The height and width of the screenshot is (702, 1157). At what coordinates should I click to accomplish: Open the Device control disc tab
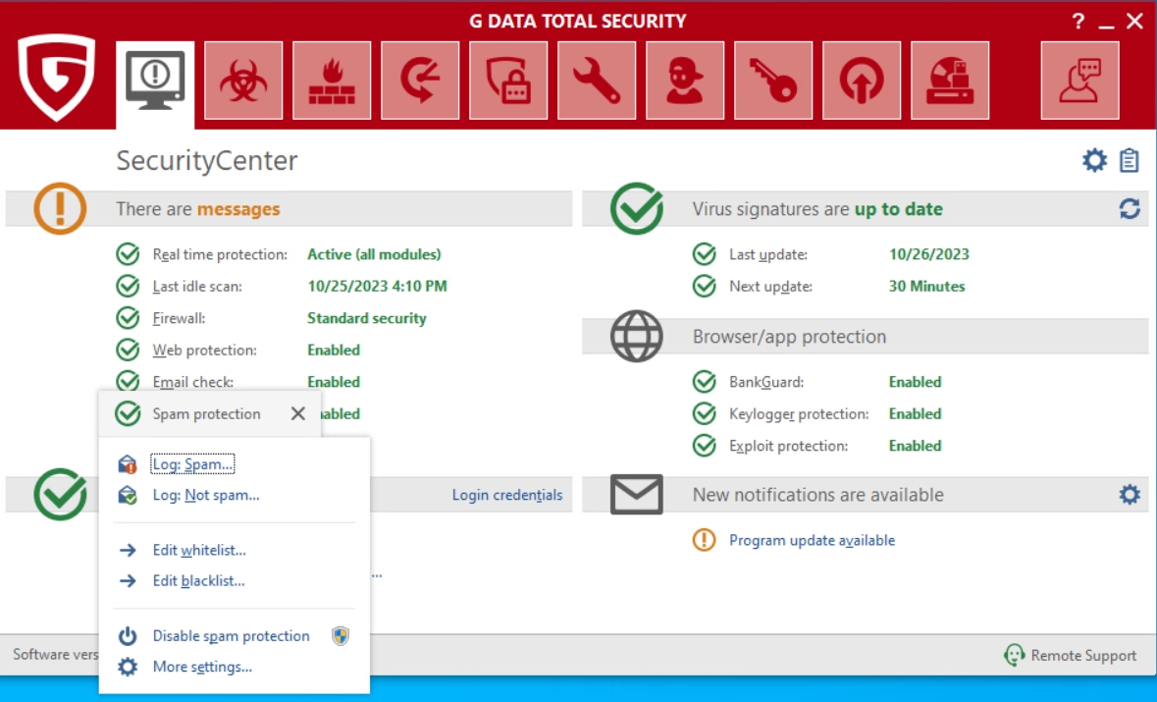(950, 81)
